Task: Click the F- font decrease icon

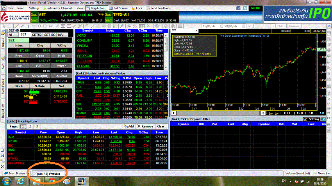Action: 277,113
